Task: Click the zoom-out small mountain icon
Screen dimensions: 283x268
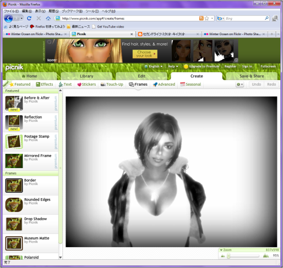Action: [223, 256]
